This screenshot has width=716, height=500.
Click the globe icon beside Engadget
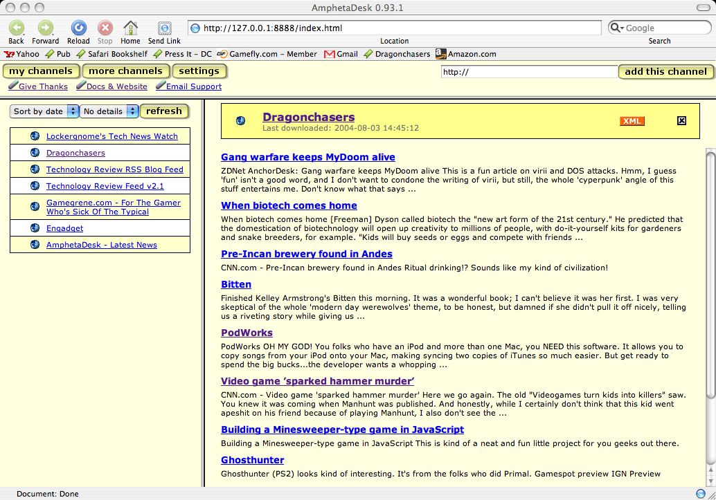tap(35, 228)
